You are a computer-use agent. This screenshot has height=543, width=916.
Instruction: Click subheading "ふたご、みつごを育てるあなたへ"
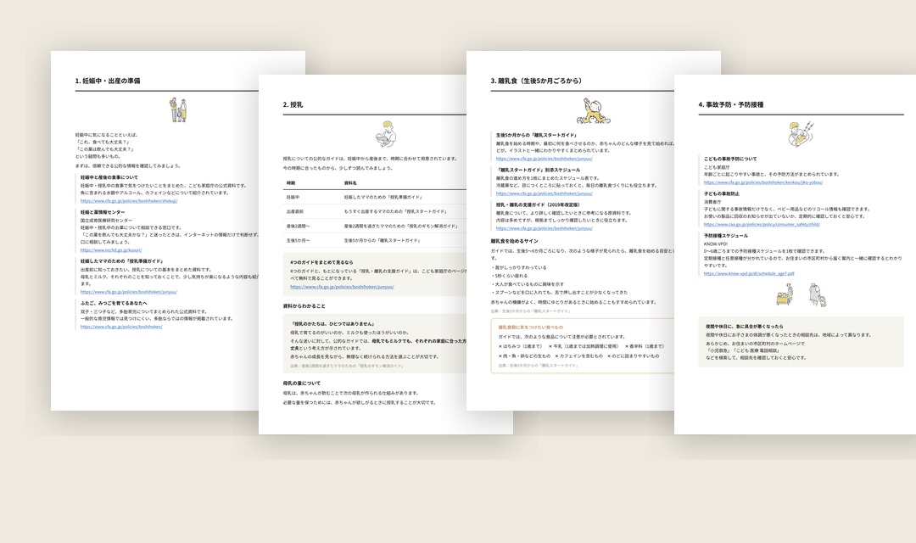tap(114, 304)
